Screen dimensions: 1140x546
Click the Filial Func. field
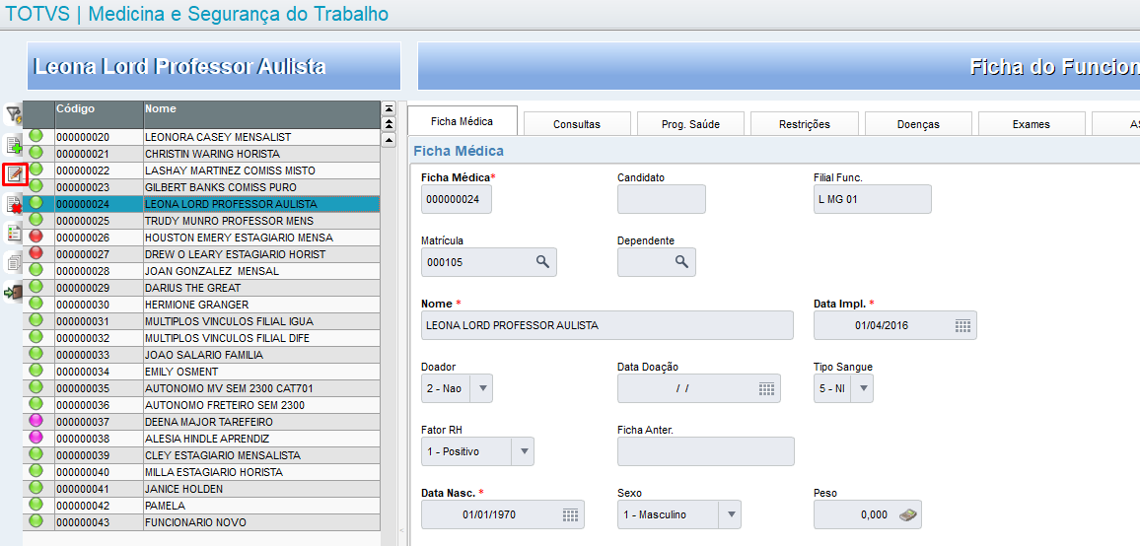pyautogui.click(x=873, y=199)
